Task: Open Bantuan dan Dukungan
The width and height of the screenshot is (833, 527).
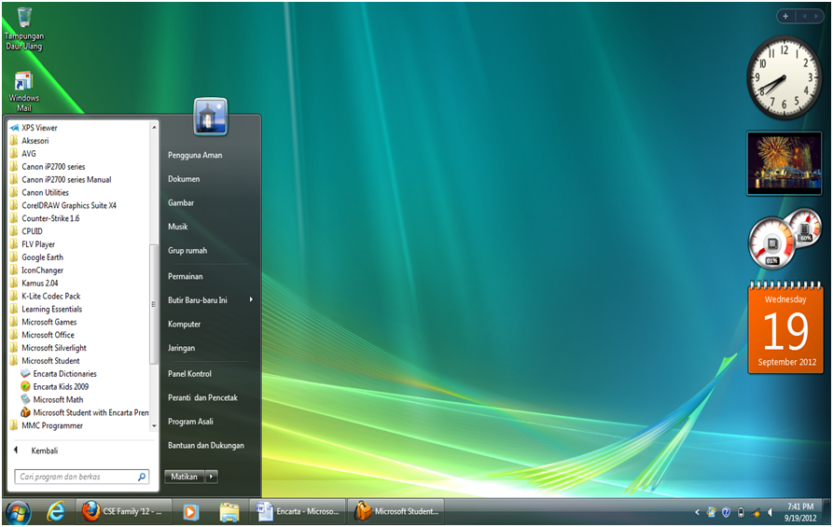Action: pos(206,446)
